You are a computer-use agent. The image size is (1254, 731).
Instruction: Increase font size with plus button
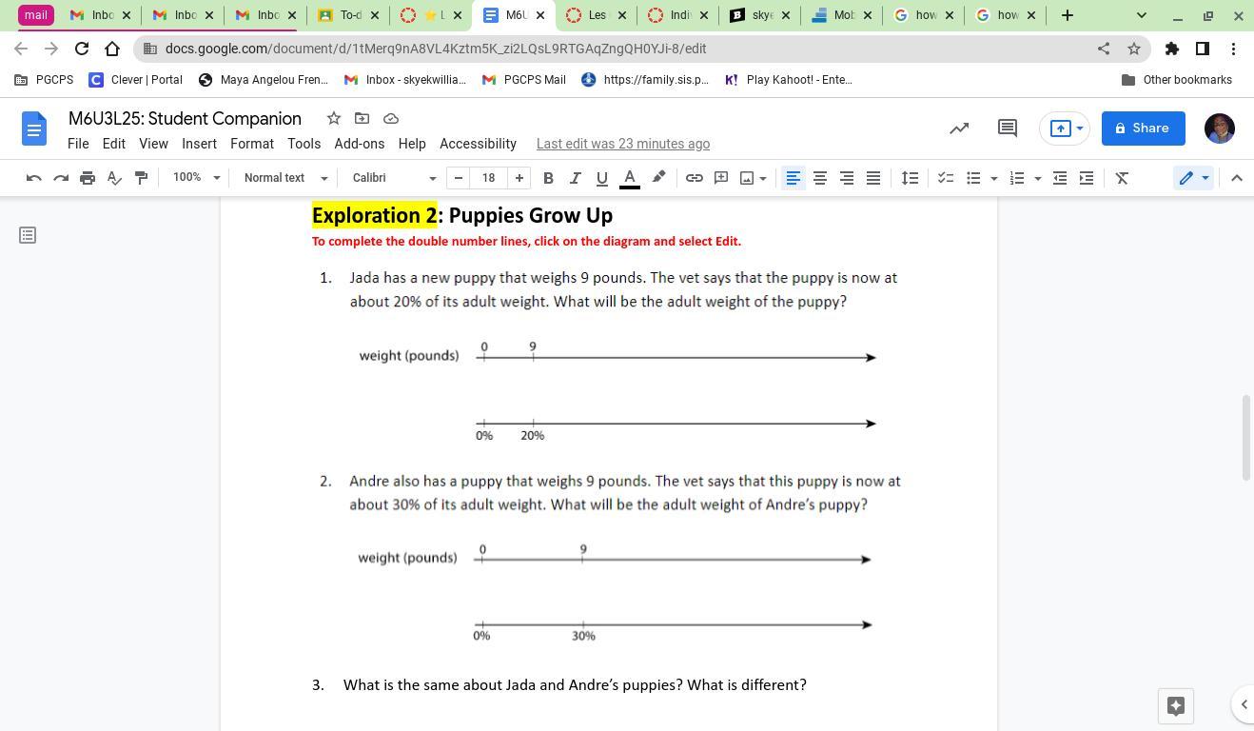pyautogui.click(x=519, y=178)
